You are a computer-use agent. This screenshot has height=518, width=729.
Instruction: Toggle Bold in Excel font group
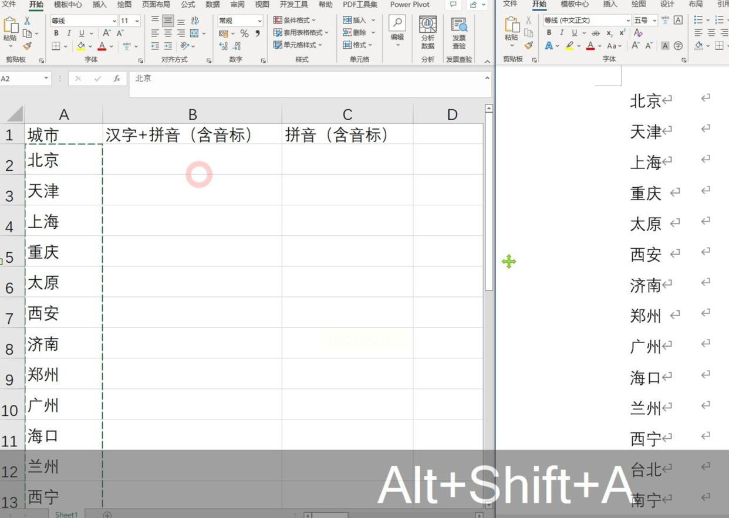[x=56, y=33]
